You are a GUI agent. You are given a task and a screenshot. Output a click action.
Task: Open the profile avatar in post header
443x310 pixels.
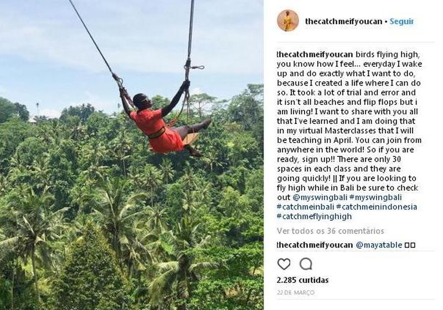pyautogui.click(x=287, y=21)
